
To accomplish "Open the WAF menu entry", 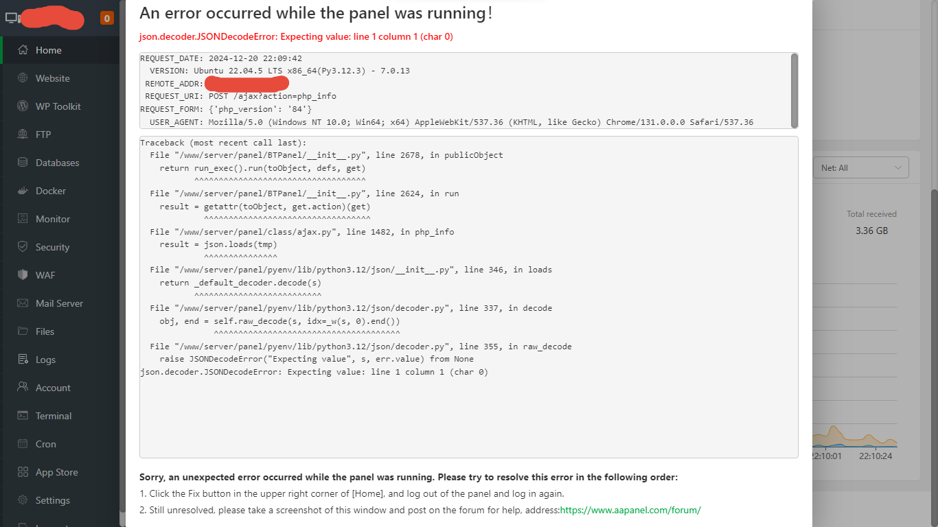I will (x=45, y=275).
